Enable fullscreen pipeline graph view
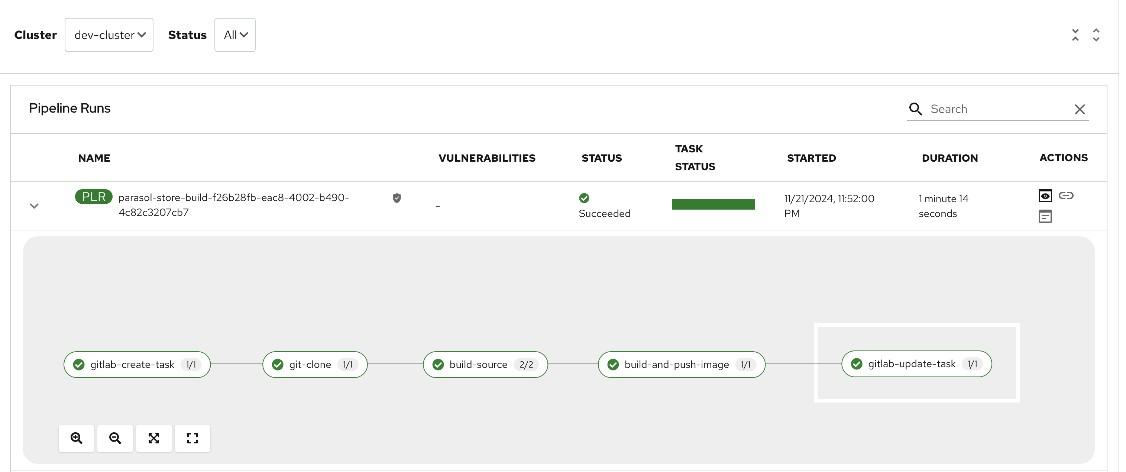Viewport: 1126px width, 472px height. pos(192,437)
